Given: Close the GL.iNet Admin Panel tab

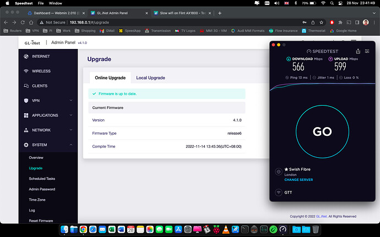Looking at the screenshot, I should (x=146, y=13).
